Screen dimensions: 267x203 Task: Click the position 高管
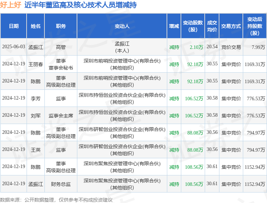click(61, 47)
